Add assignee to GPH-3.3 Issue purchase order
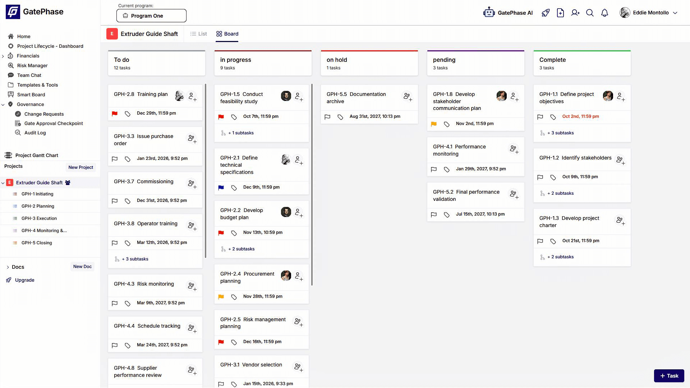This screenshot has height=388, width=690. pyautogui.click(x=192, y=139)
